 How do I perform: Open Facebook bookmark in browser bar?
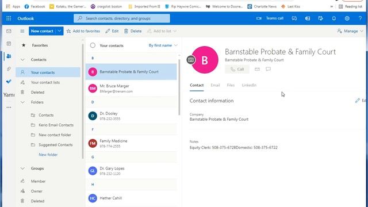coord(34,6)
